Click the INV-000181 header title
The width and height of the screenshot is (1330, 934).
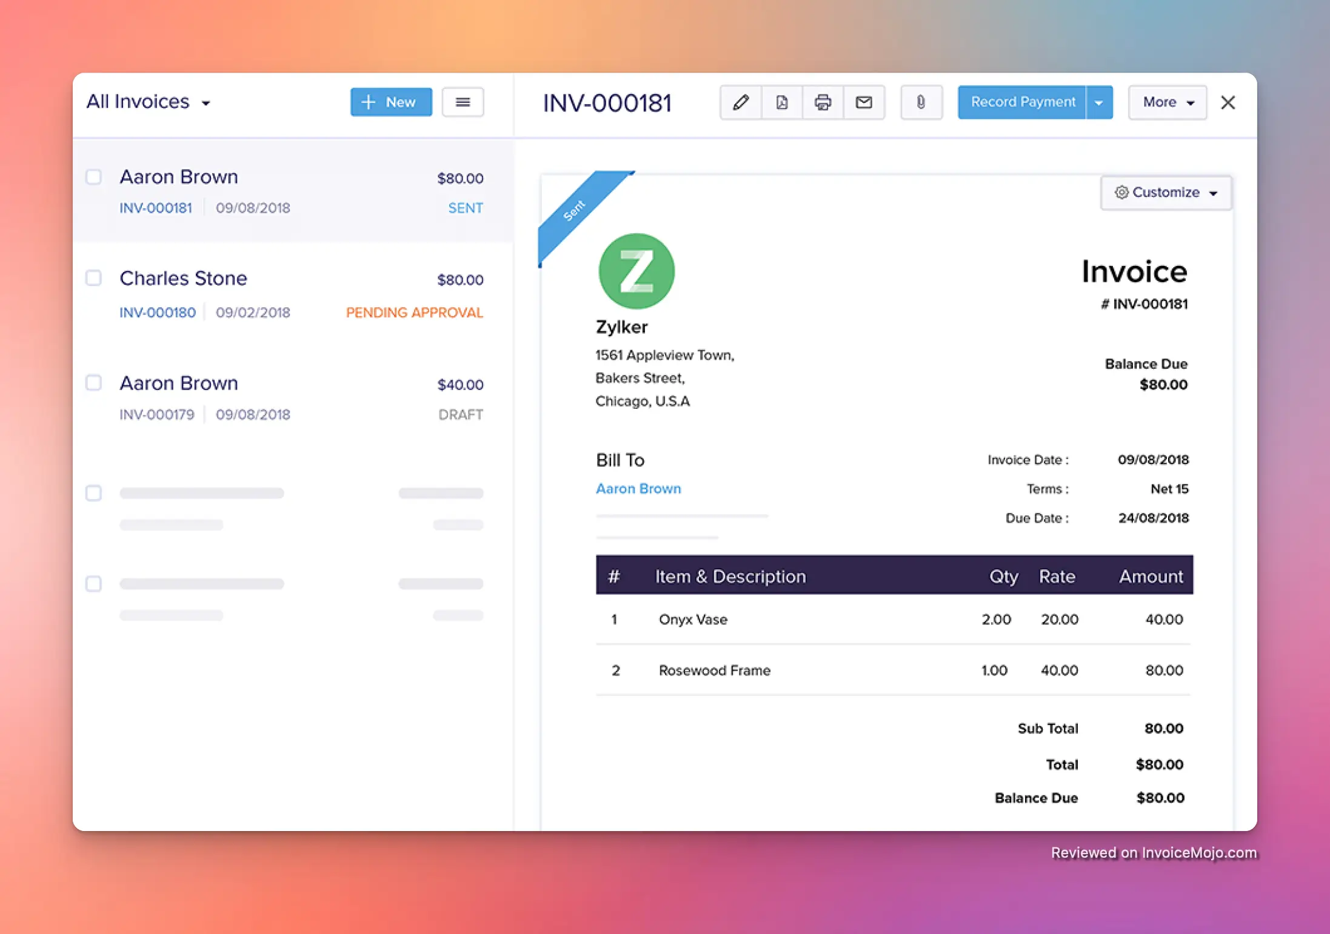(607, 103)
